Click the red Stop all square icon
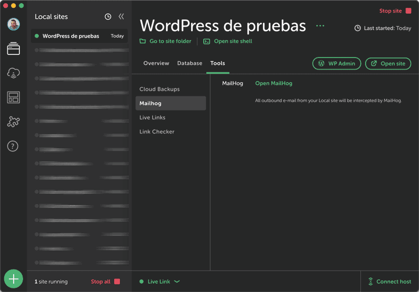Viewport: 419px width, 292px height. click(117, 282)
